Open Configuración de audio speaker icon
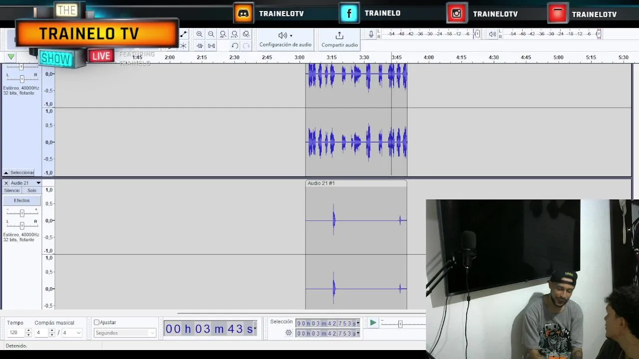 [x=283, y=35]
